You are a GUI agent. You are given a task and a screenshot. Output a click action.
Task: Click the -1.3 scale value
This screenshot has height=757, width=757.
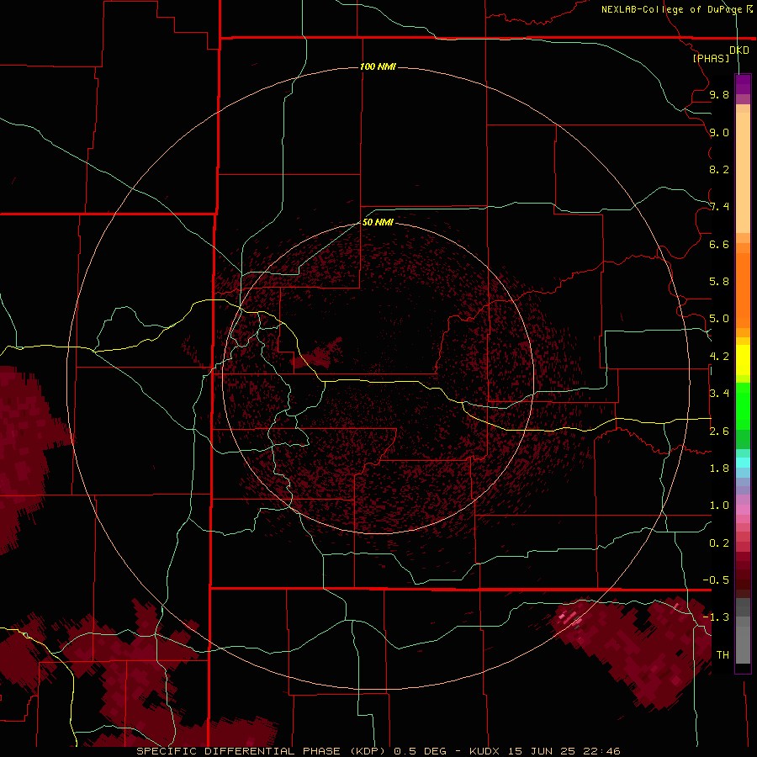pyautogui.click(x=716, y=617)
